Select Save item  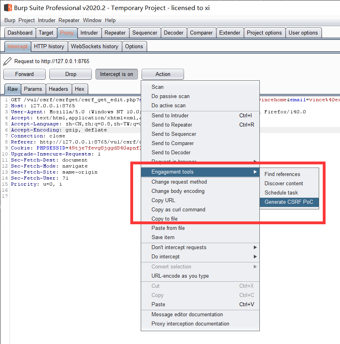click(x=200, y=237)
